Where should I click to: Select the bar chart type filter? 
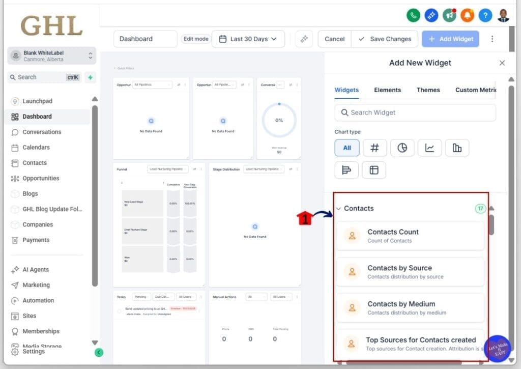tap(457, 148)
